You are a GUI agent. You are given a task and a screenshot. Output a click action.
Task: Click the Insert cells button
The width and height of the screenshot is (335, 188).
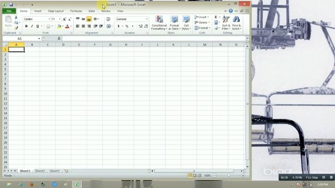[202, 17]
